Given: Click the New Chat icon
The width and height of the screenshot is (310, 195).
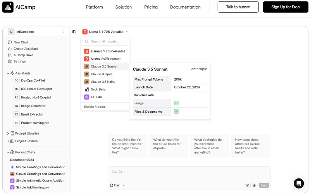Looking at the screenshot, I should (x=10, y=42).
